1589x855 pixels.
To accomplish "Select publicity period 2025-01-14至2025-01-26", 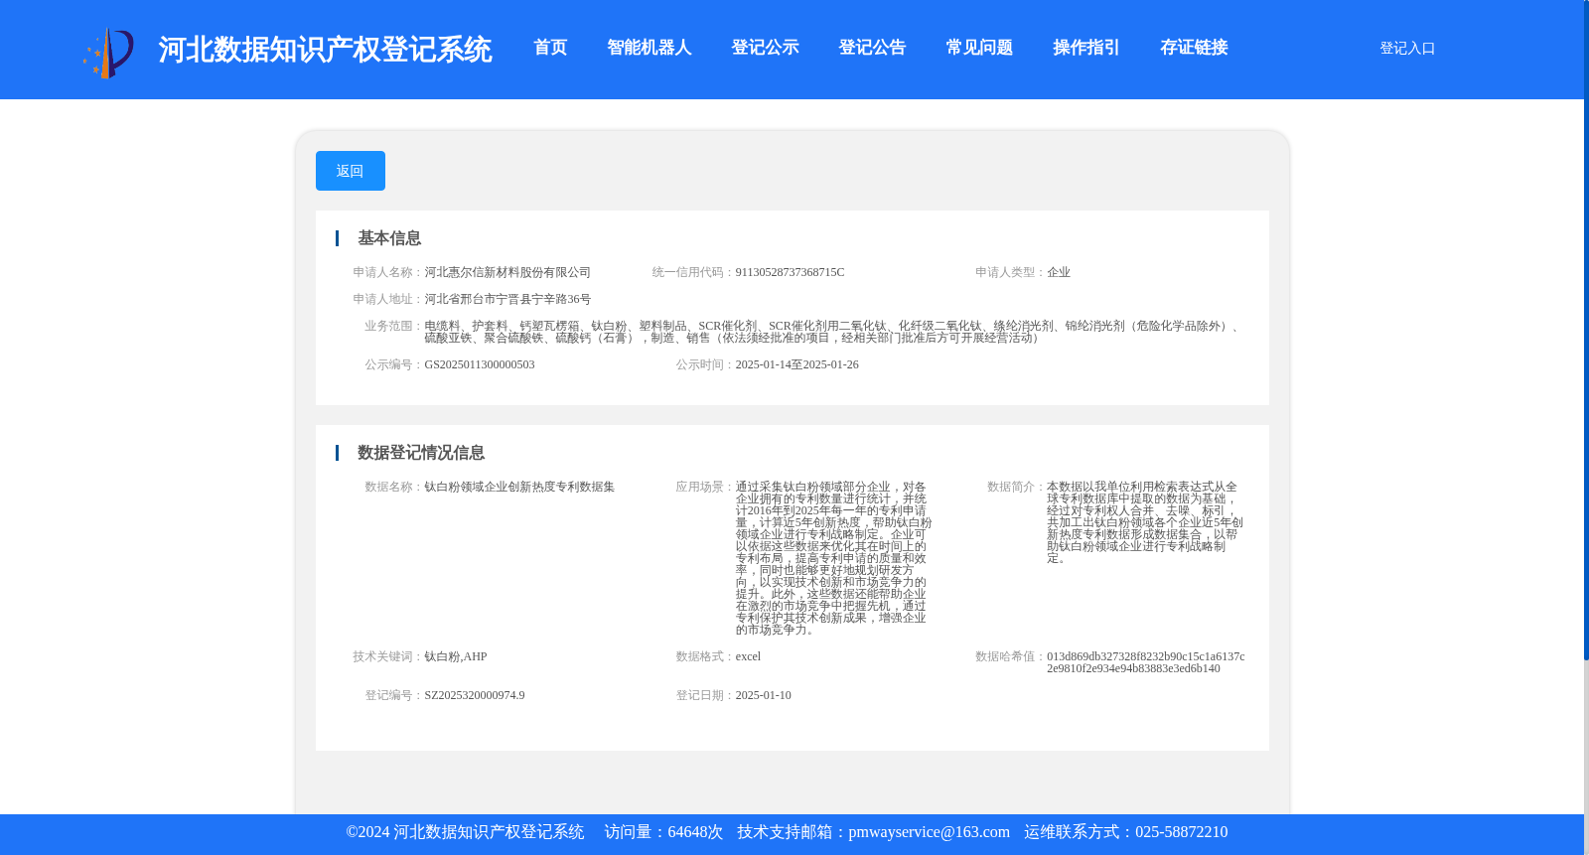I will click(x=797, y=364).
